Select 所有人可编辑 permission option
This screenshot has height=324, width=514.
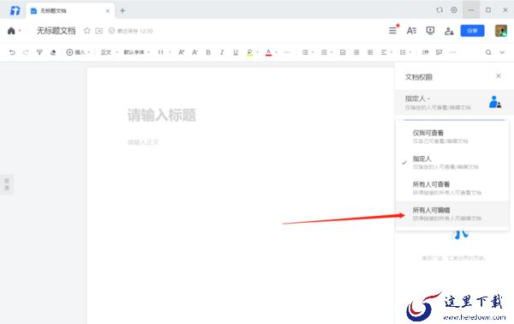tap(452, 213)
